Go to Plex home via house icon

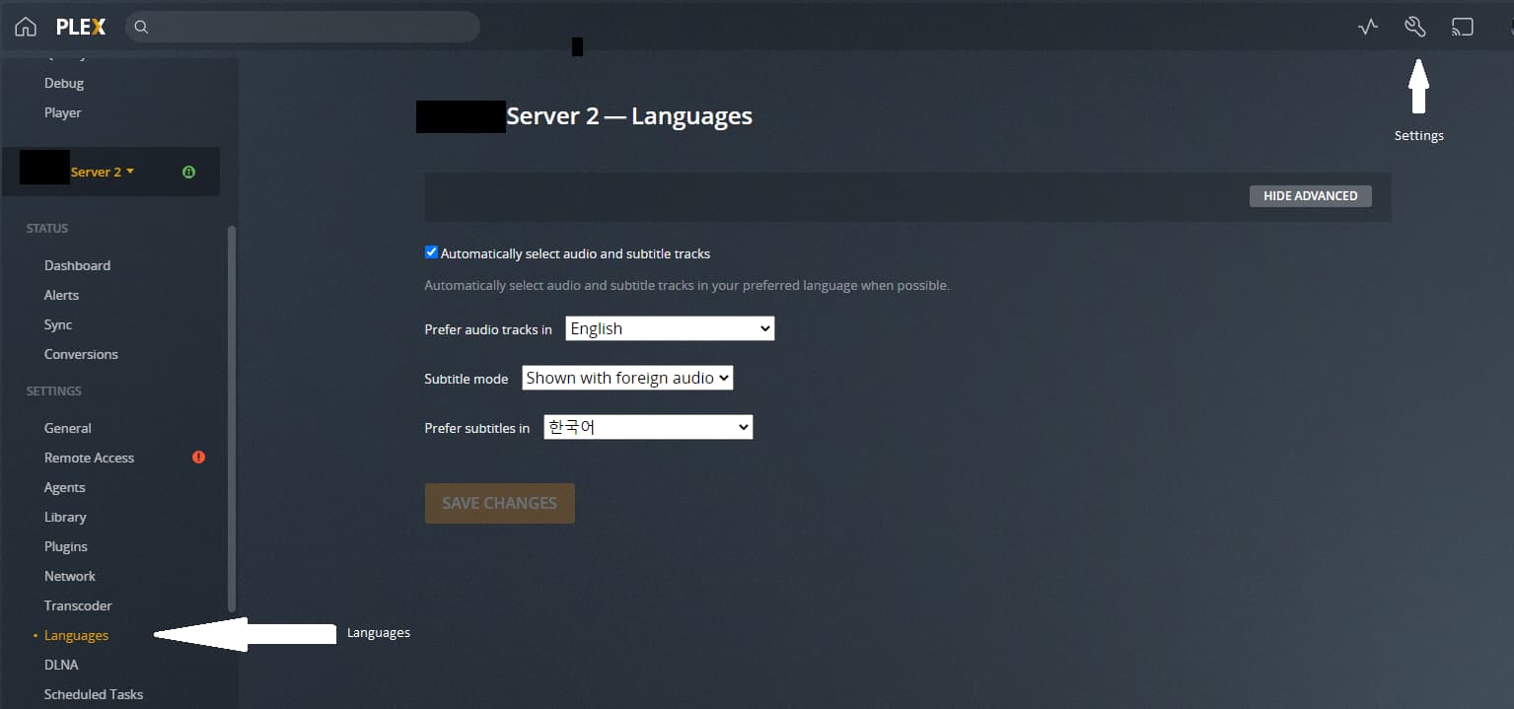click(x=26, y=27)
